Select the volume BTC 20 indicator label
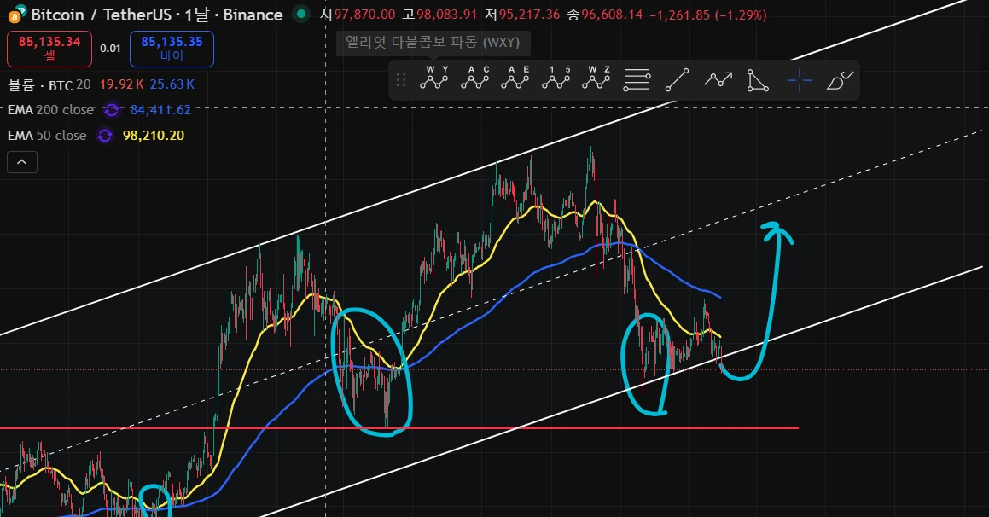989x517 pixels. 49,84
